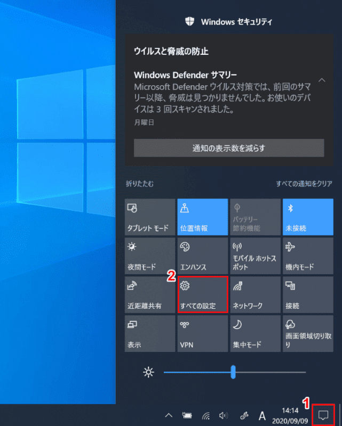
Task: Toggle the モバイル ホットスポット tile
Action: coord(256,256)
